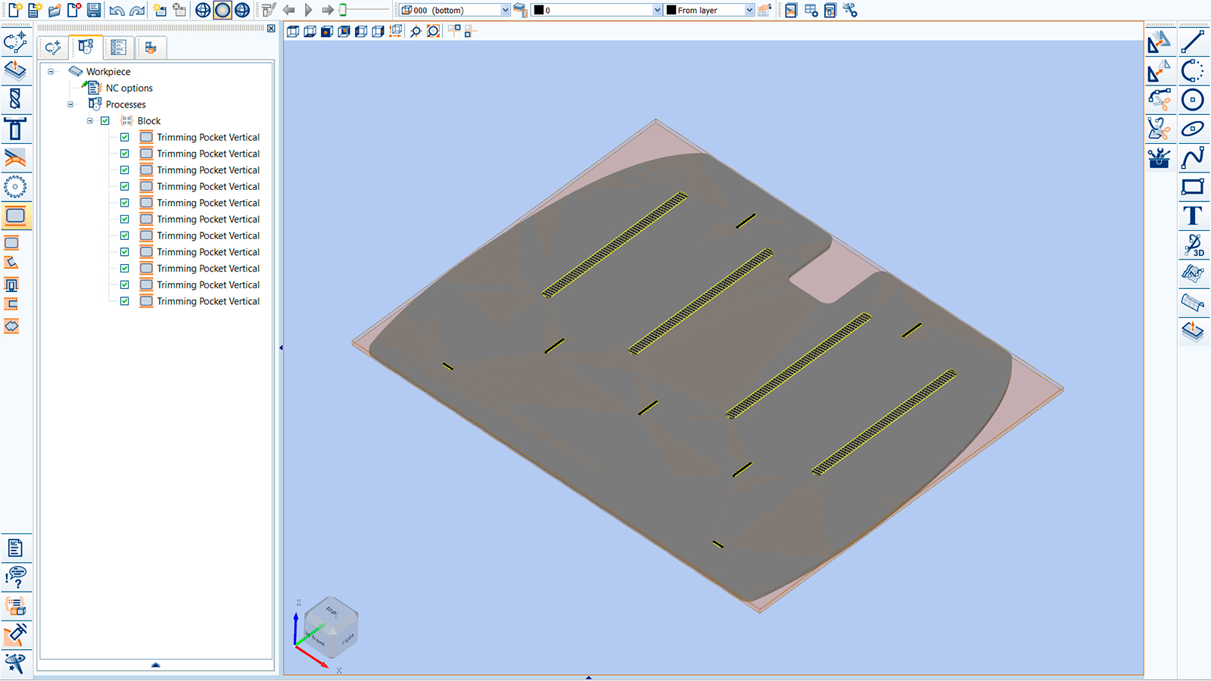Select the Circle tool on the right toolbar

1194,101
